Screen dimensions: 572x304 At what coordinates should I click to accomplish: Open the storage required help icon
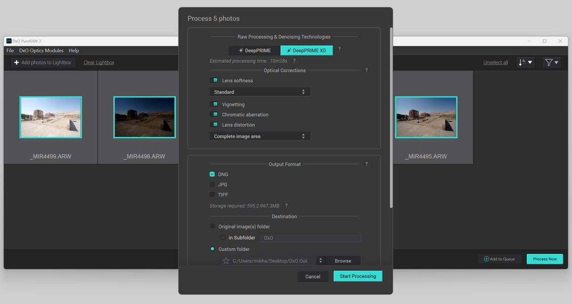286,206
